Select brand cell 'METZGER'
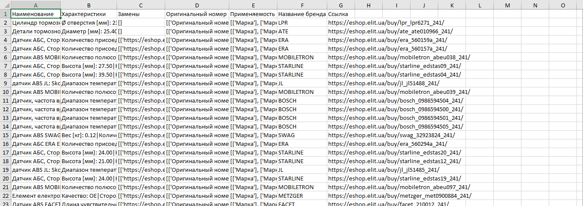The width and height of the screenshot is (583, 206). 302,196
